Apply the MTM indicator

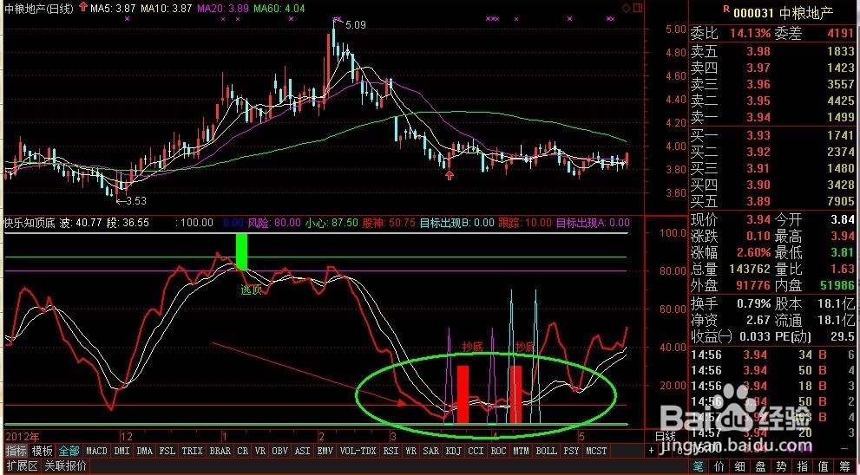(521, 451)
